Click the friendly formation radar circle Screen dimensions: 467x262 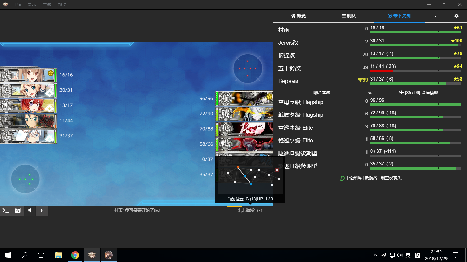pyautogui.click(x=25, y=179)
